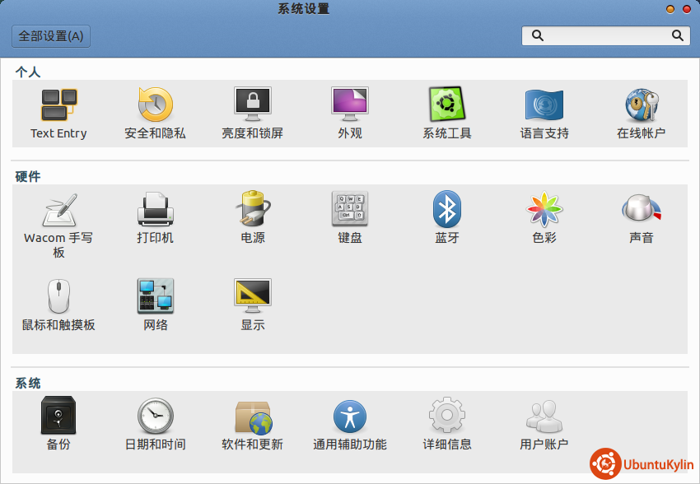Open 电源 (Power) settings
This screenshot has height=484, width=700.
click(x=252, y=211)
